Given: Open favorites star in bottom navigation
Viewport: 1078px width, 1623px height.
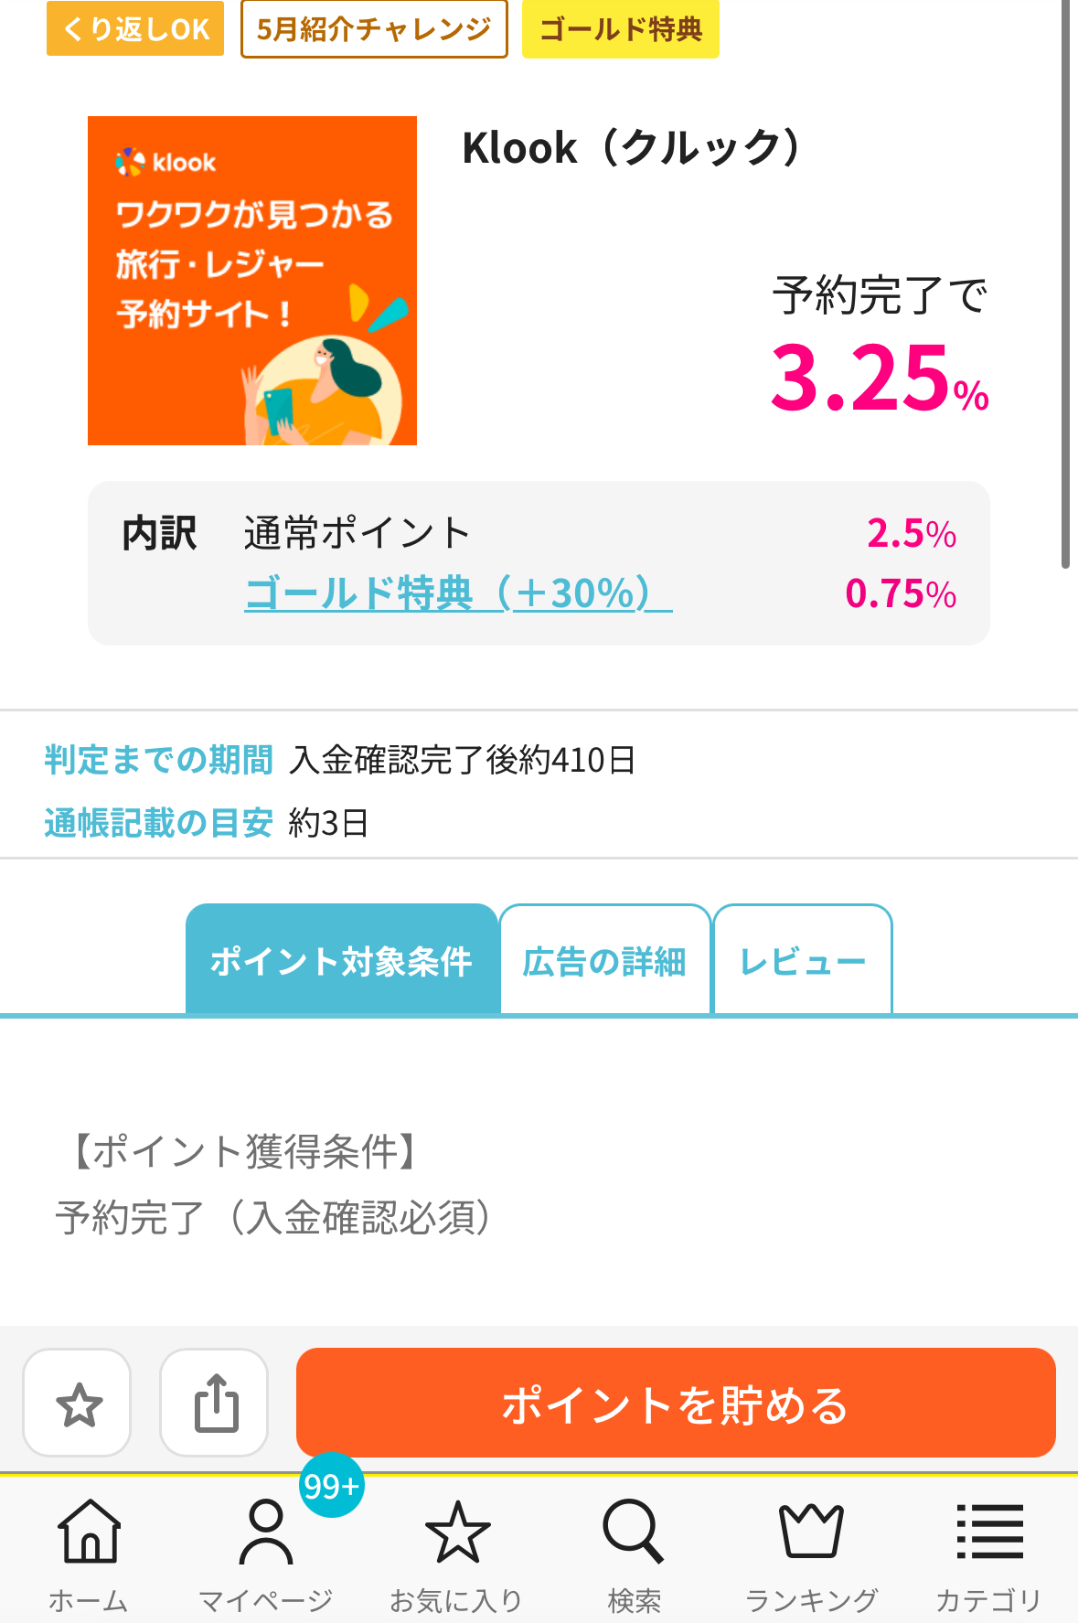Looking at the screenshot, I should click(457, 1531).
